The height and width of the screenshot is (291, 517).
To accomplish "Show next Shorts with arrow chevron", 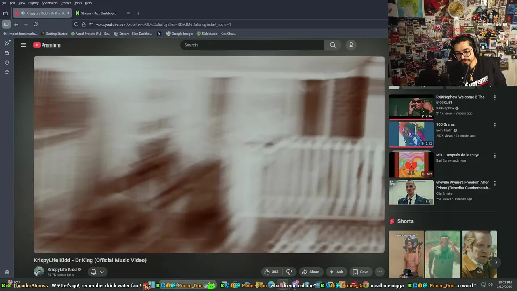I will pos(496,262).
